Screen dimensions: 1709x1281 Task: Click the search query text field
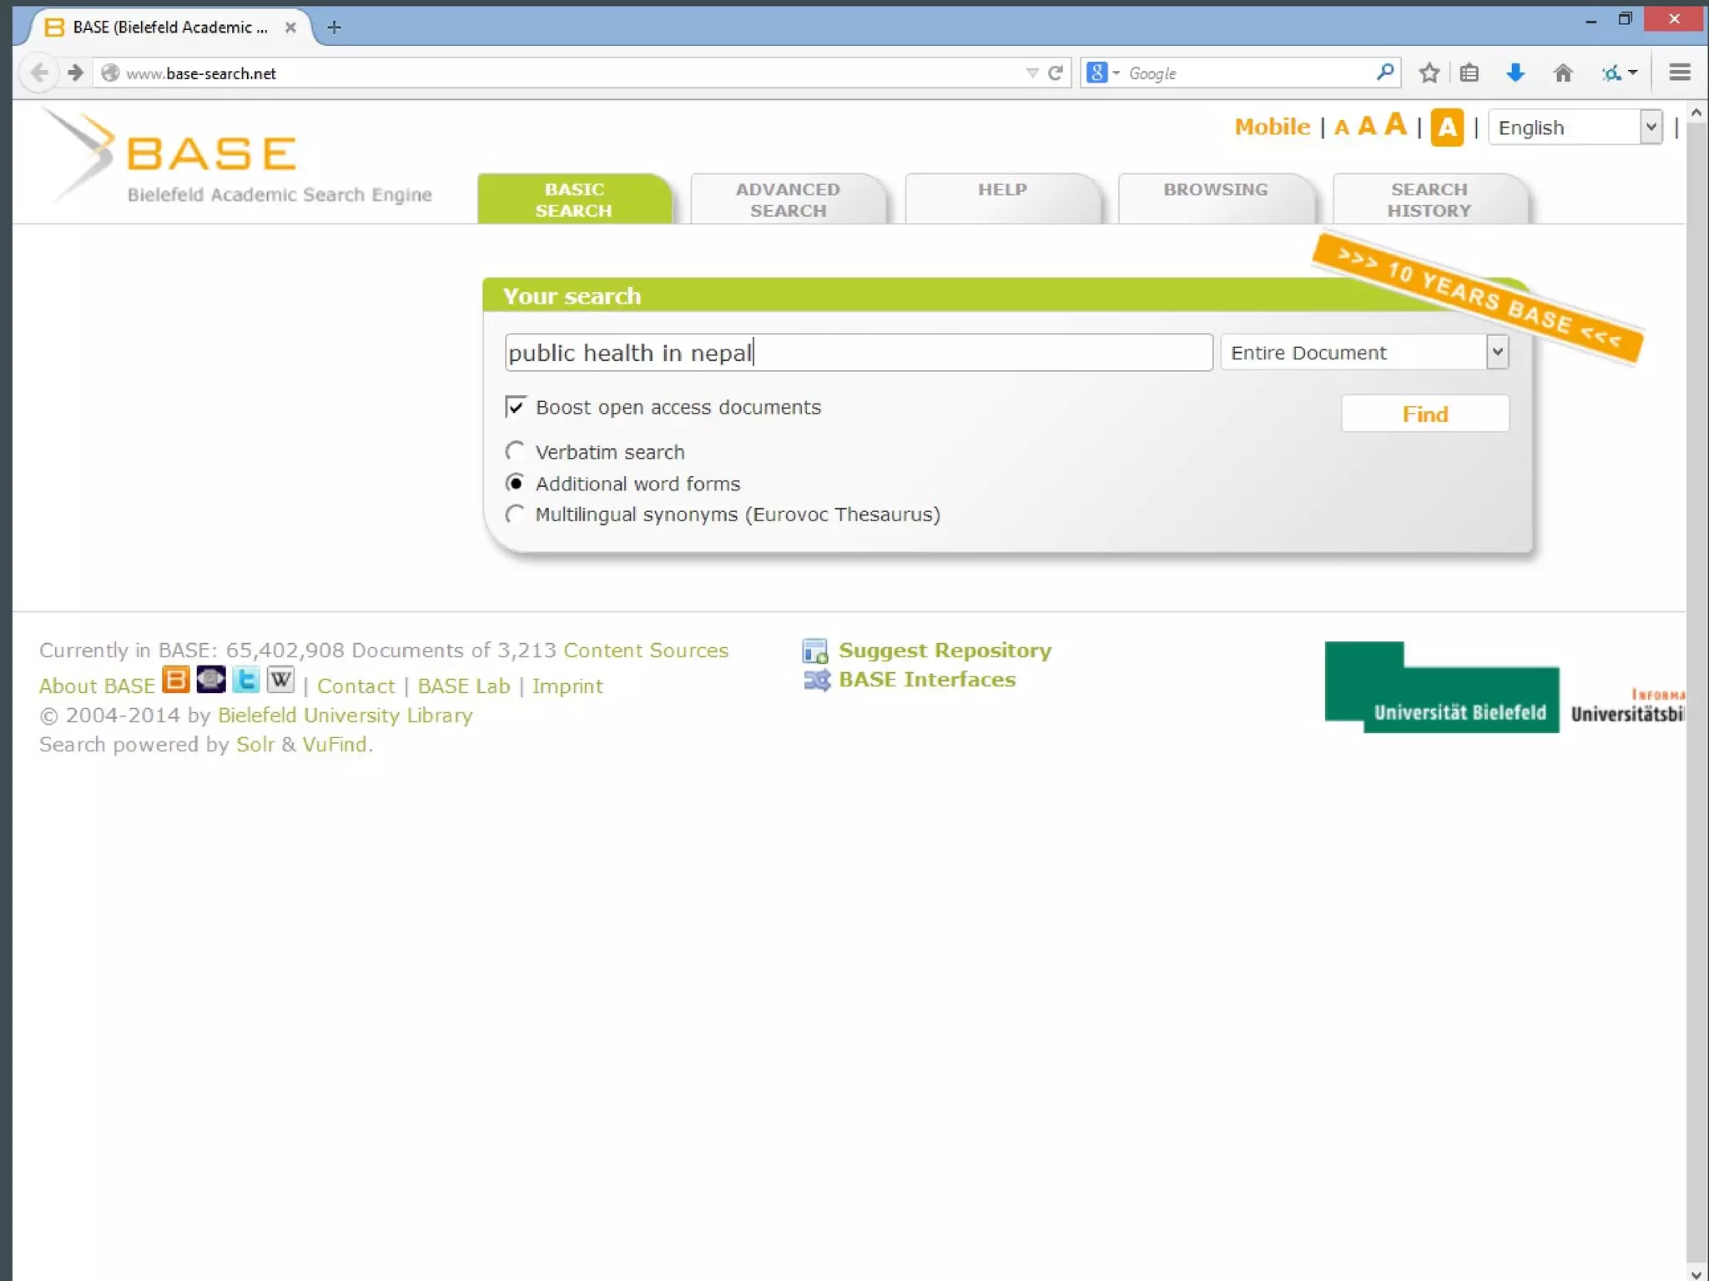point(858,353)
